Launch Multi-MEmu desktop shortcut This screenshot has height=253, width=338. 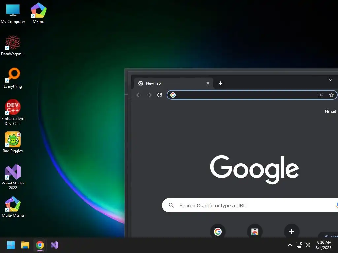coord(13,207)
